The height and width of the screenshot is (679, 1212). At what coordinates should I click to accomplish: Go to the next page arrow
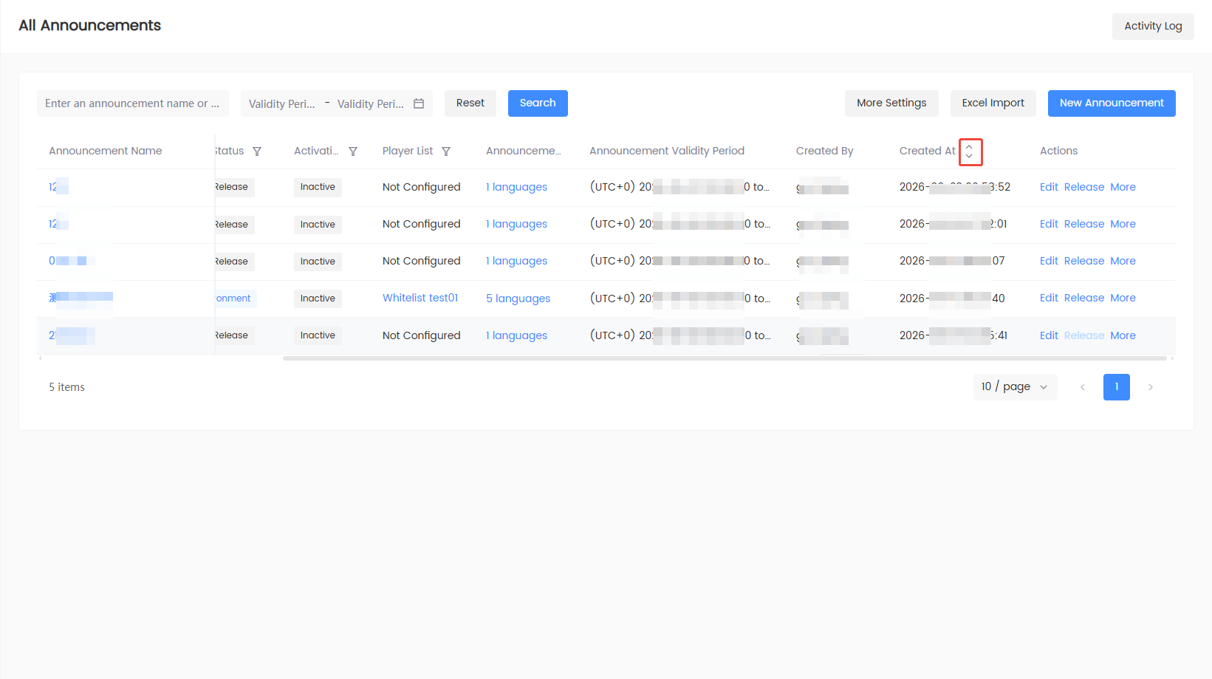click(1151, 387)
